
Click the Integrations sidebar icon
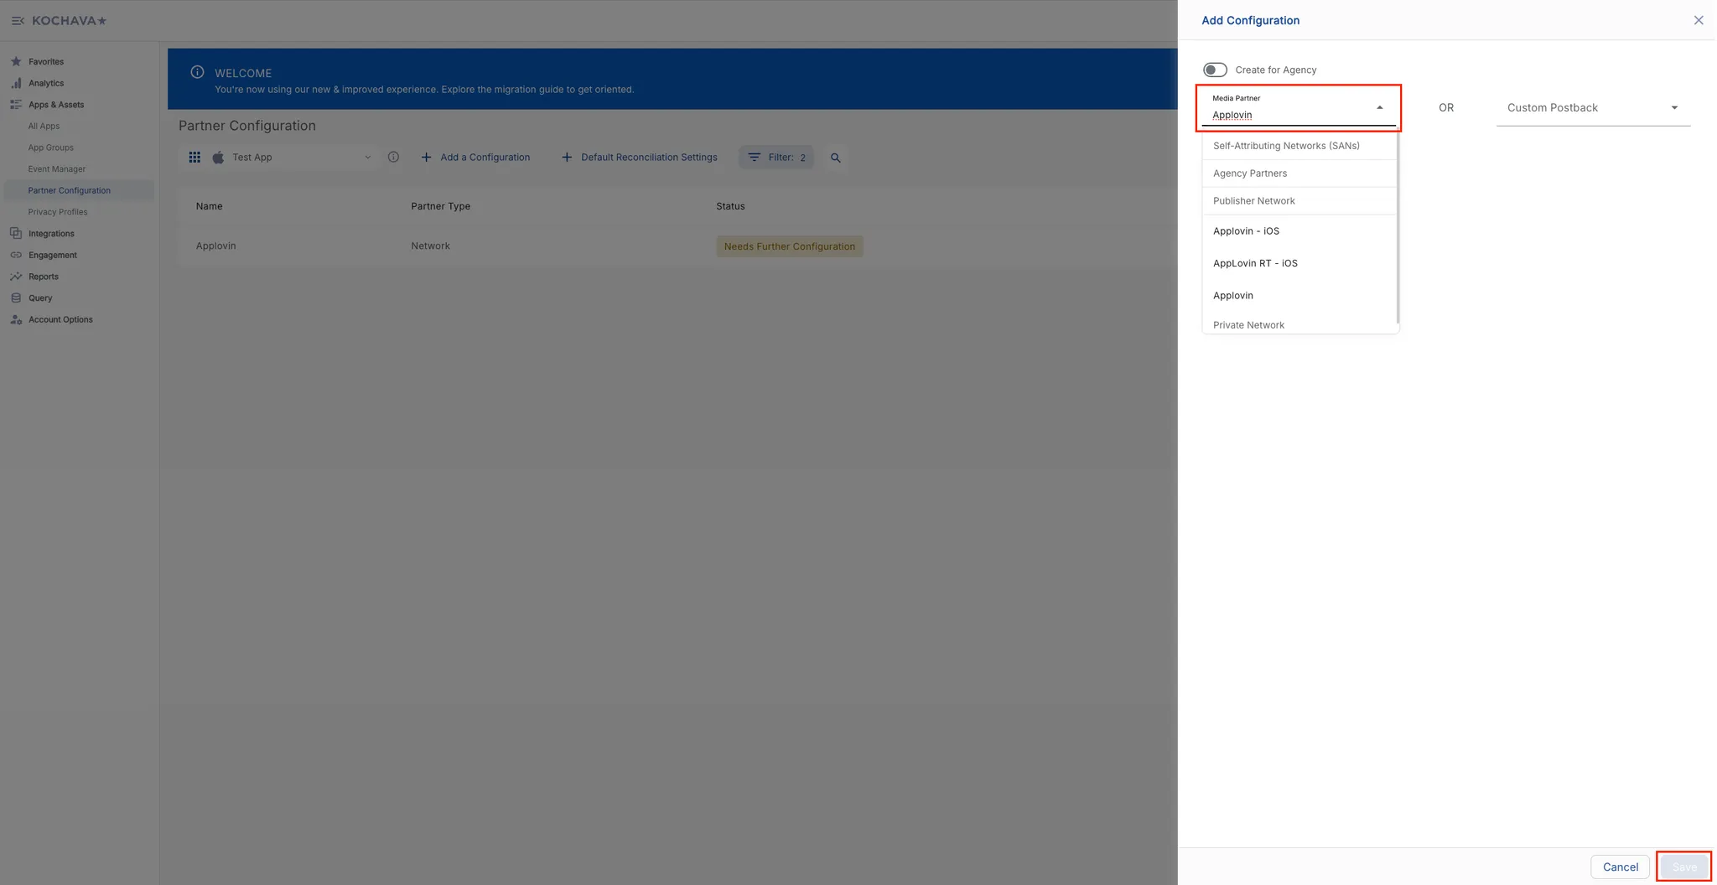point(16,234)
